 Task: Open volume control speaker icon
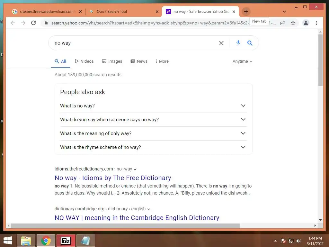click(x=299, y=241)
